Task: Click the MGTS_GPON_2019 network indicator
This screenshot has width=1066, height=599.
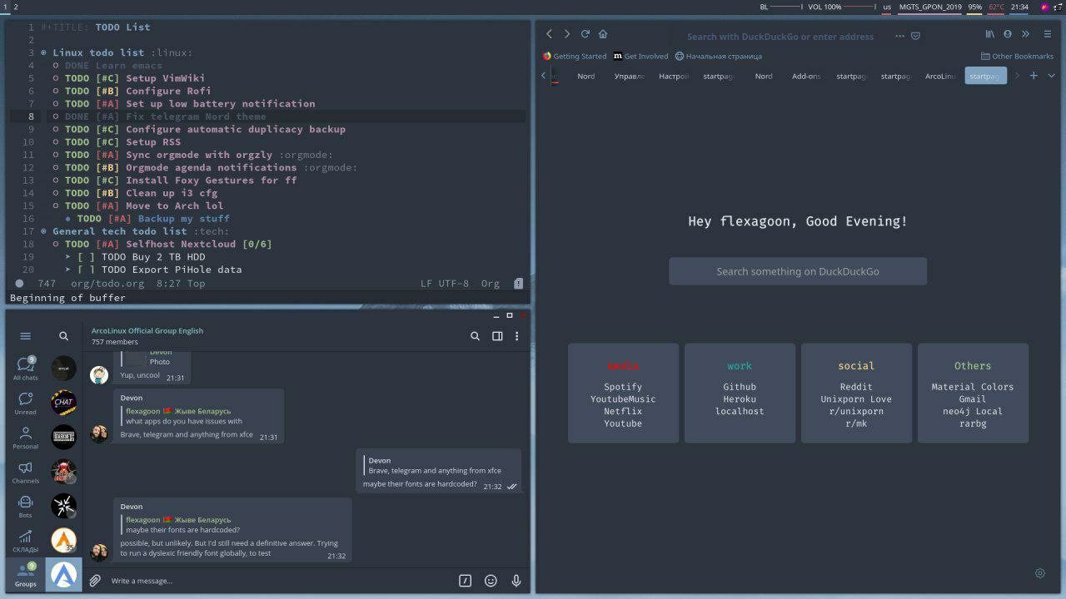Action: 930,7
